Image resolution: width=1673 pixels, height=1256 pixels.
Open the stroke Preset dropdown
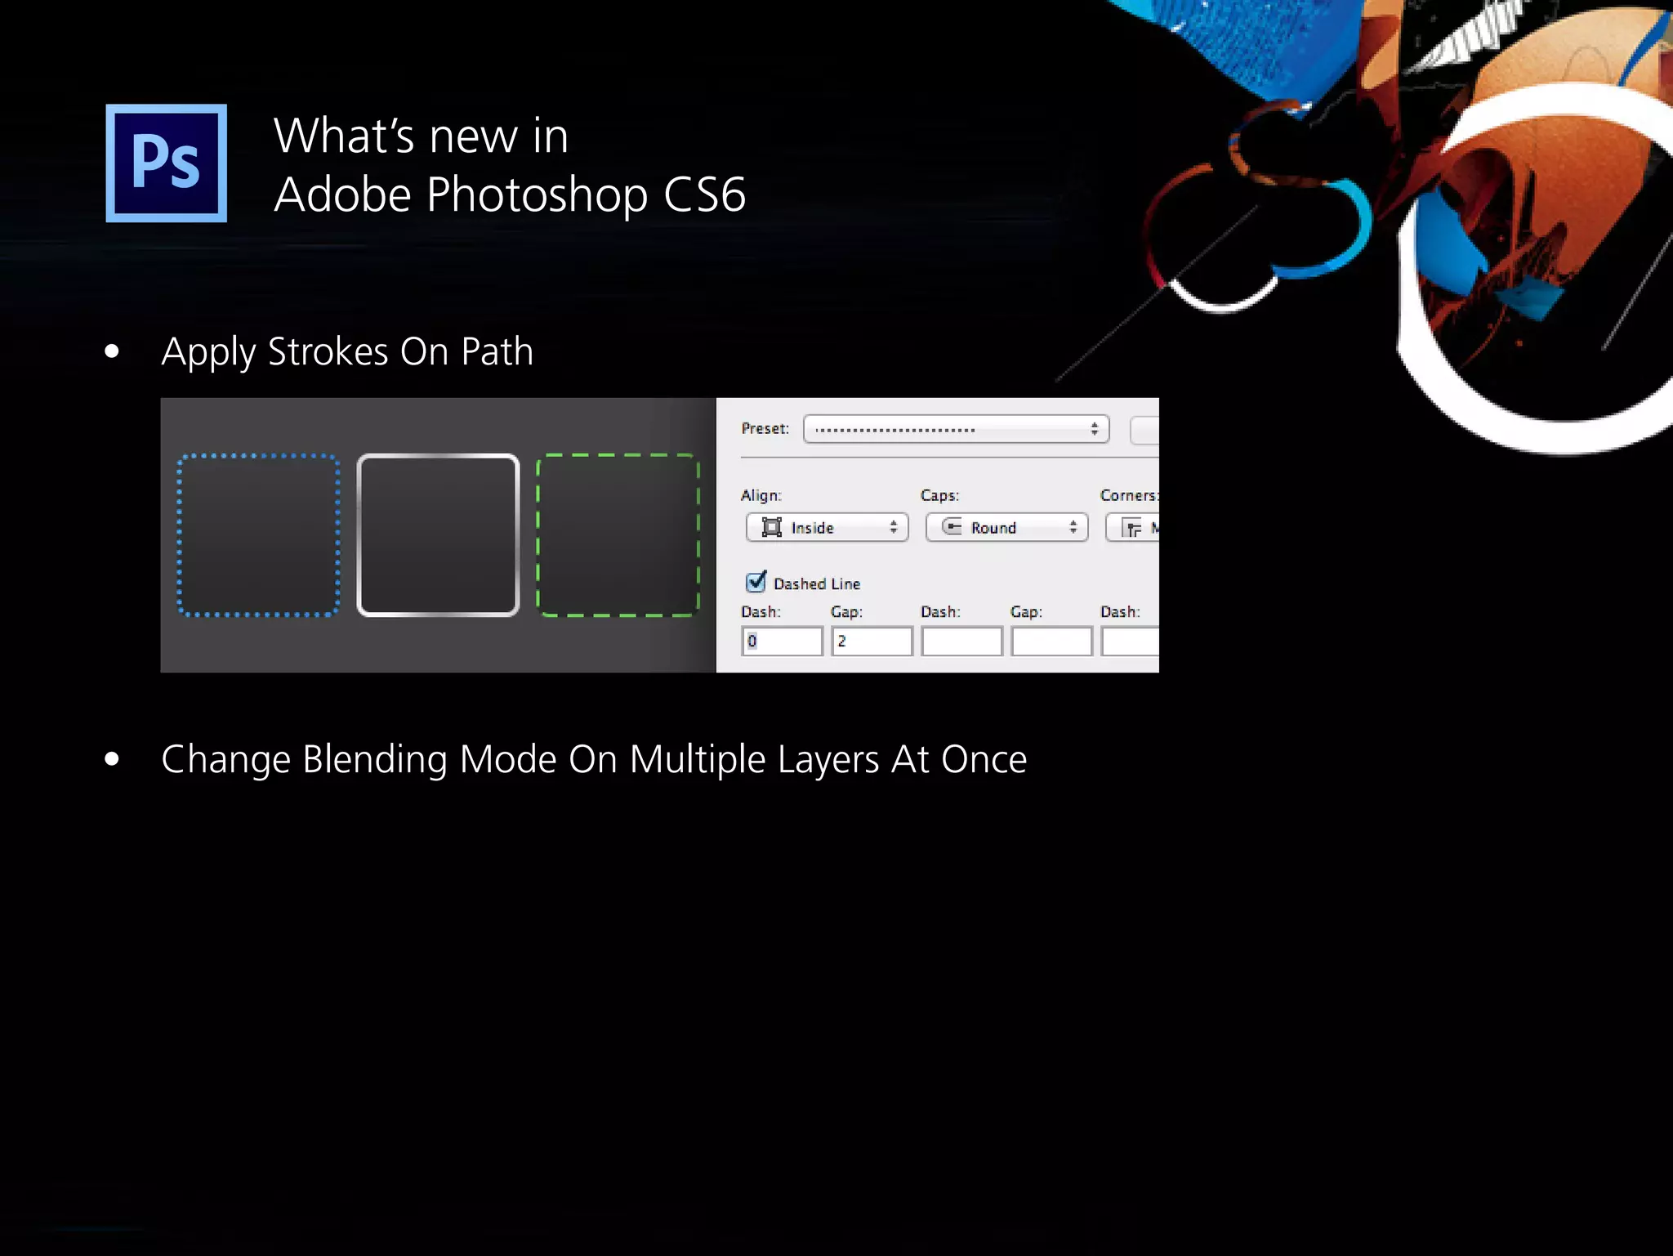[956, 429]
